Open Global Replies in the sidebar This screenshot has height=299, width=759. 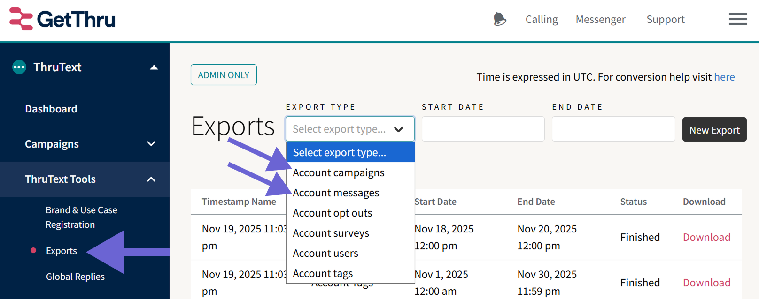coord(75,277)
